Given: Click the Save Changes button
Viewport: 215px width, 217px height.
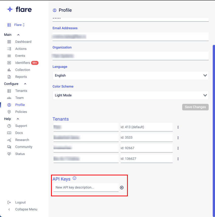Looking at the screenshot, I should (x=195, y=107).
